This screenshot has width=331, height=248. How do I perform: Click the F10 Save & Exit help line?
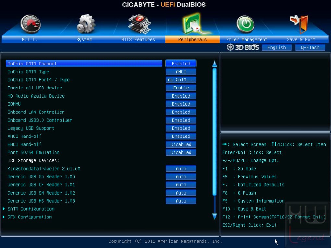tap(244, 209)
